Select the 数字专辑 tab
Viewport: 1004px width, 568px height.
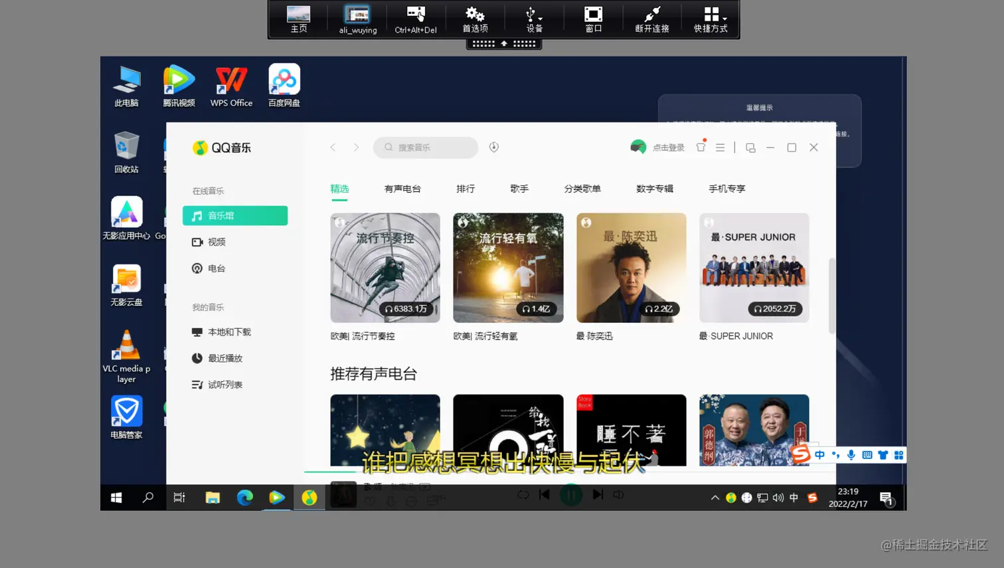click(x=655, y=189)
